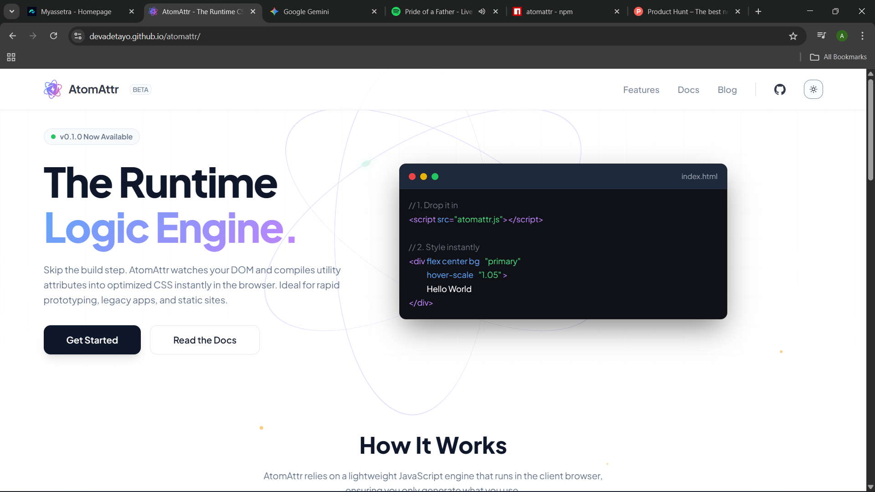Click the reload page icon
This screenshot has width=875, height=492.
[x=53, y=36]
